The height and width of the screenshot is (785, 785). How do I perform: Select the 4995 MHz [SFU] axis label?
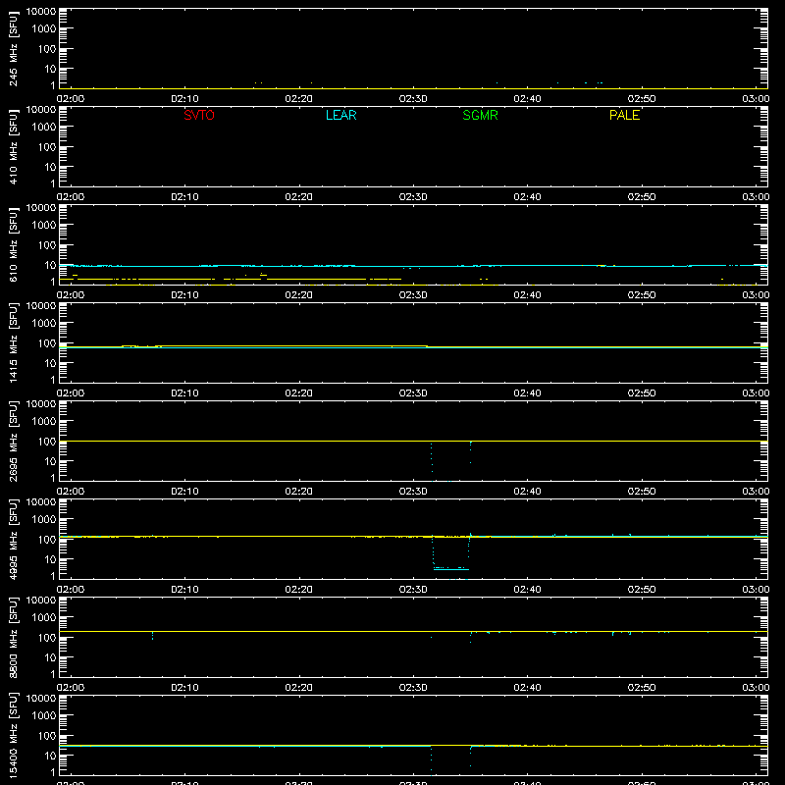tap(13, 539)
